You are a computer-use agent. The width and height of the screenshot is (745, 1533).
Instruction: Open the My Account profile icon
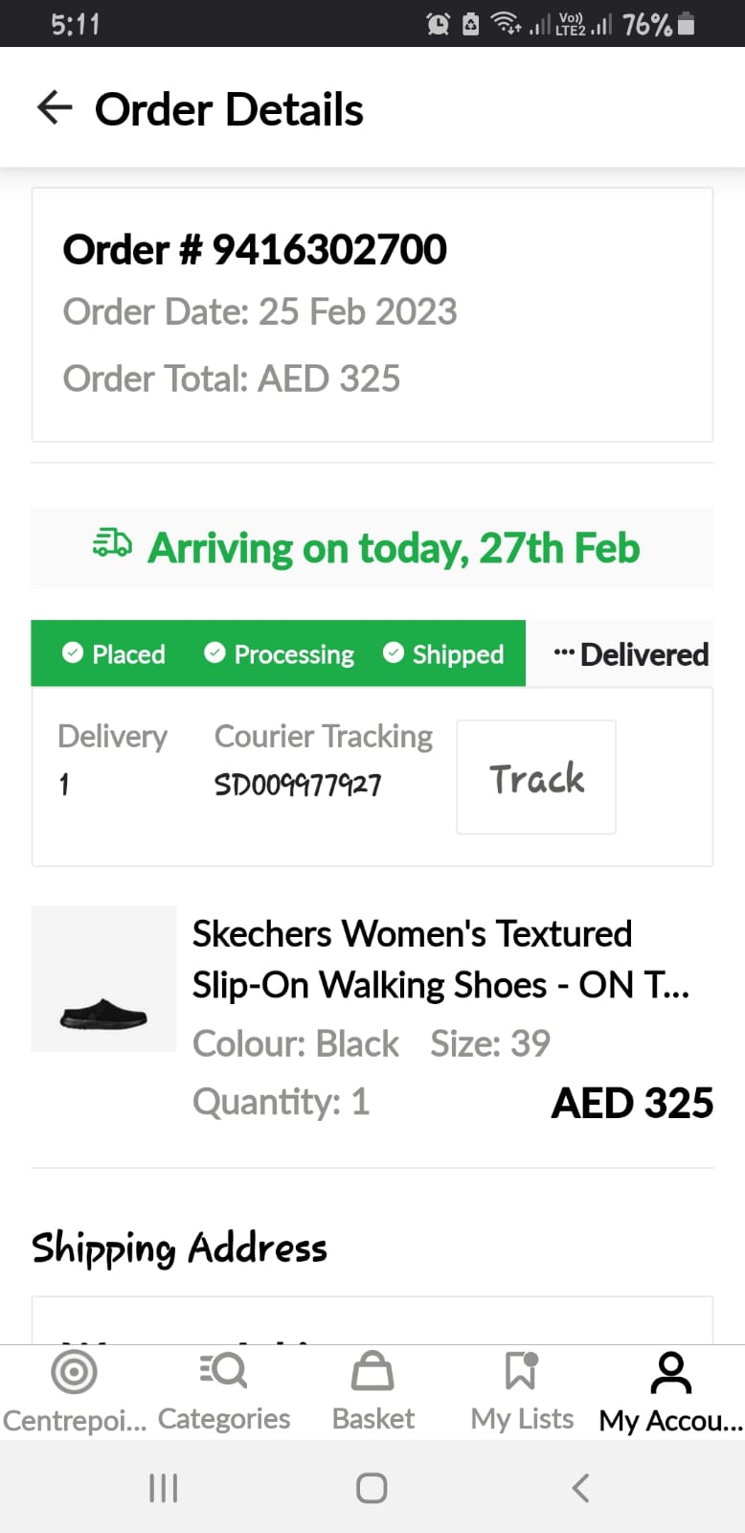(x=670, y=1373)
